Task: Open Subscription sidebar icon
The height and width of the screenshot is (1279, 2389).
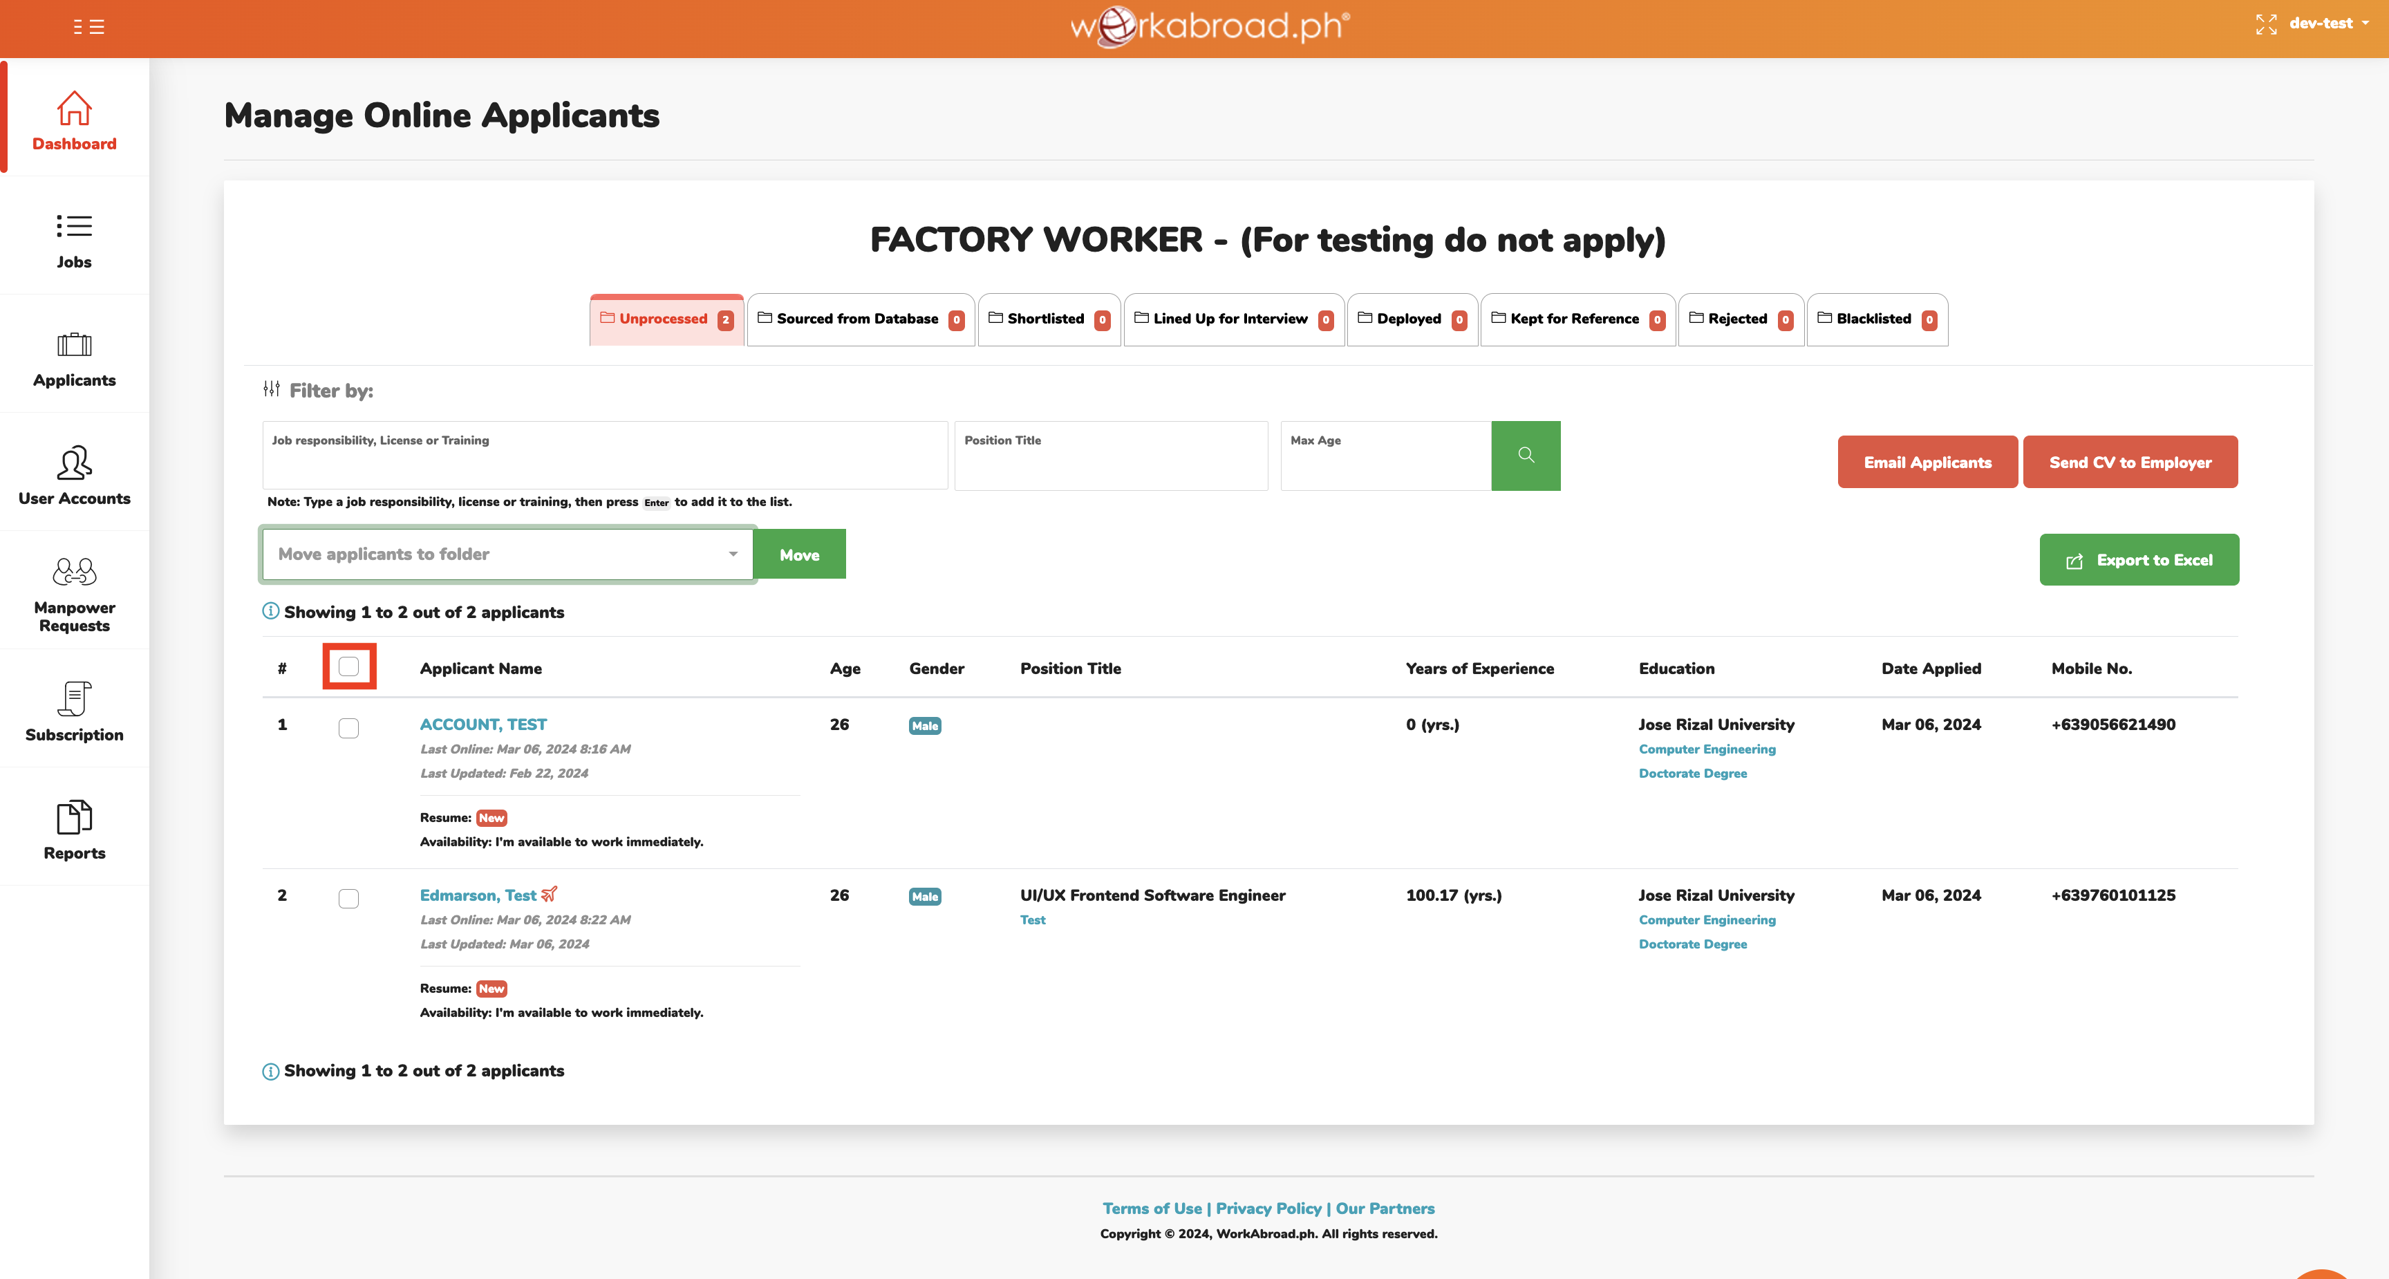Action: tap(74, 698)
